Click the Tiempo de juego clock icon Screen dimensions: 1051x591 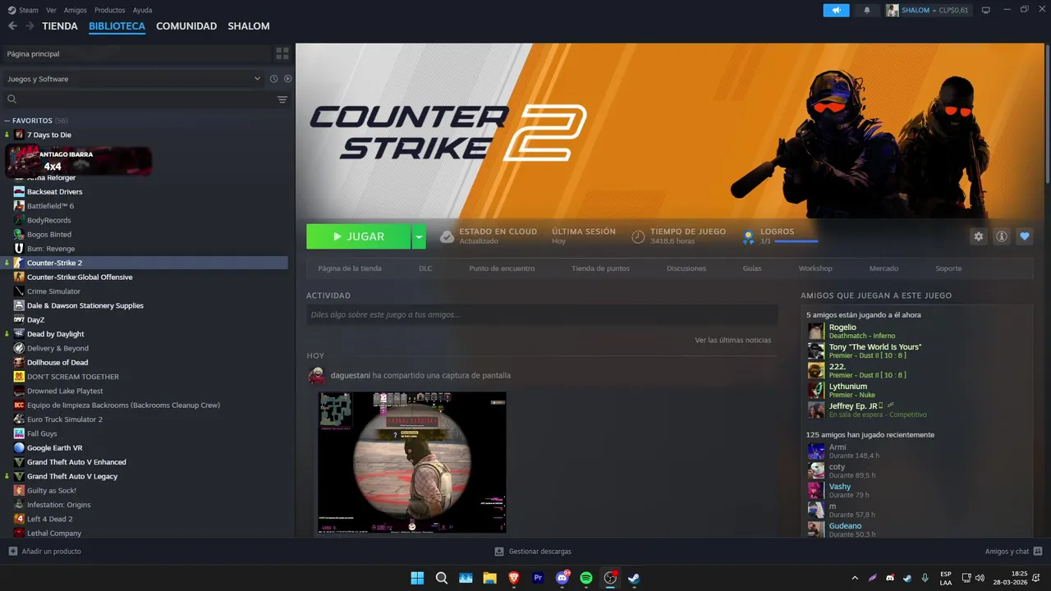pos(638,236)
